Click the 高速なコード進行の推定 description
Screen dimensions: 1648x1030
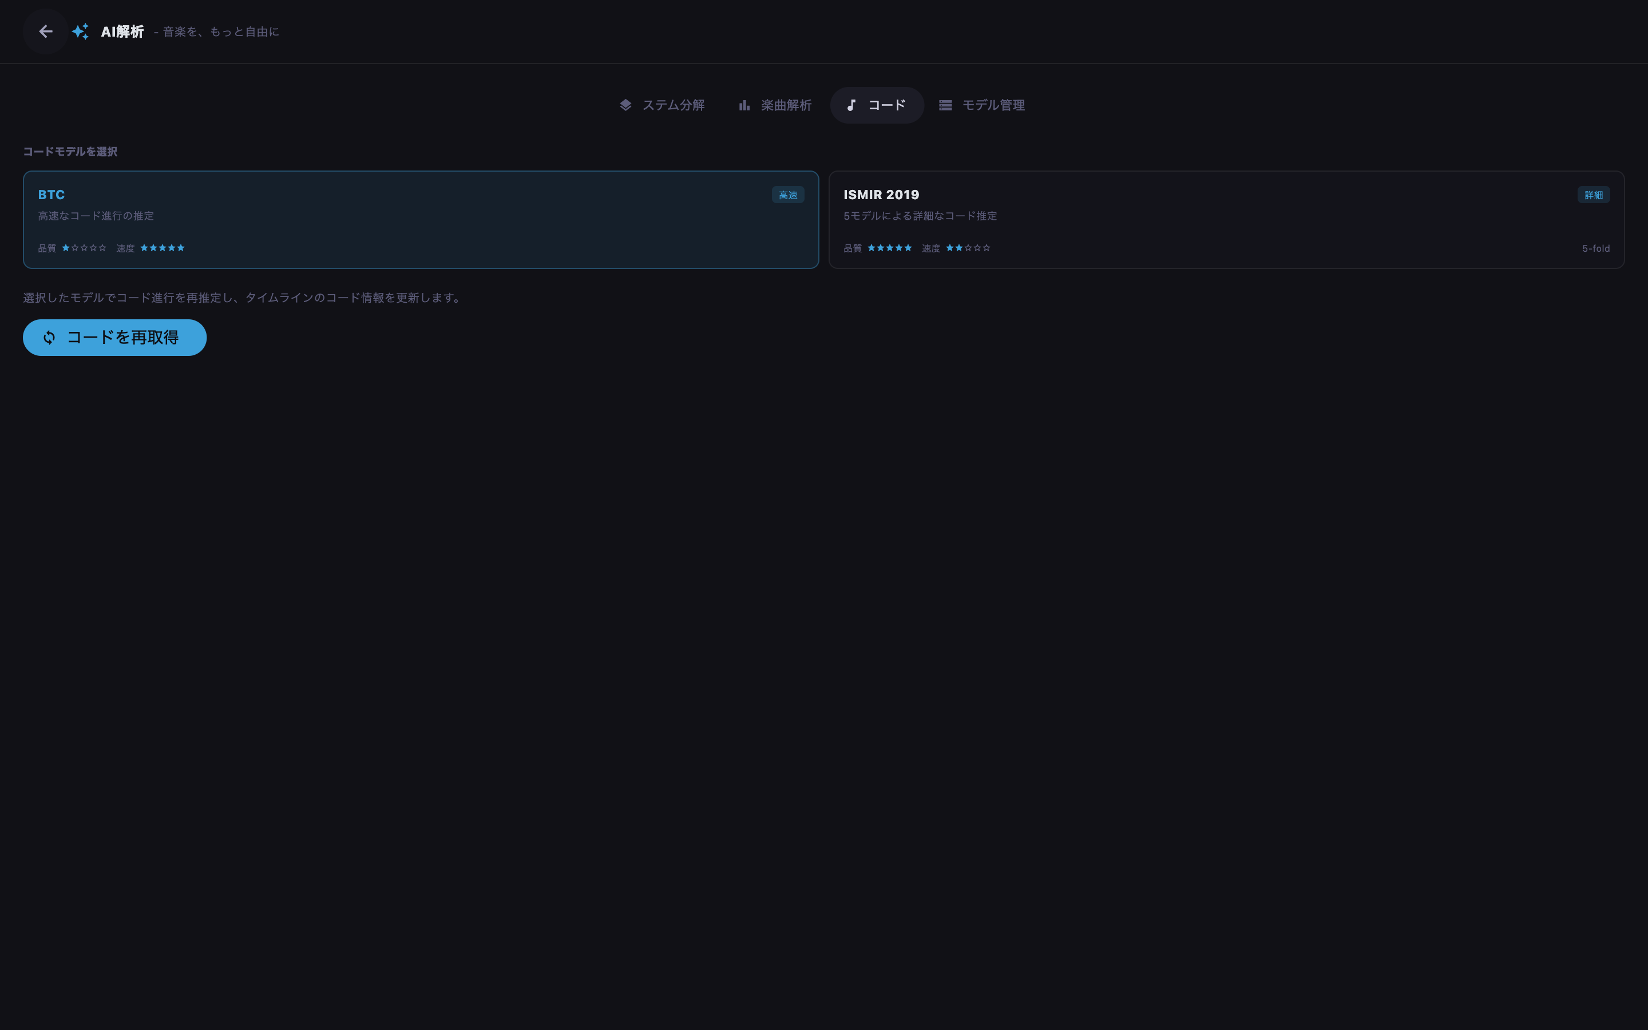click(96, 216)
